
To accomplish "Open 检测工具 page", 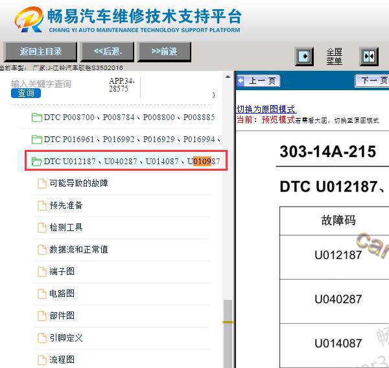I will 66,227.
